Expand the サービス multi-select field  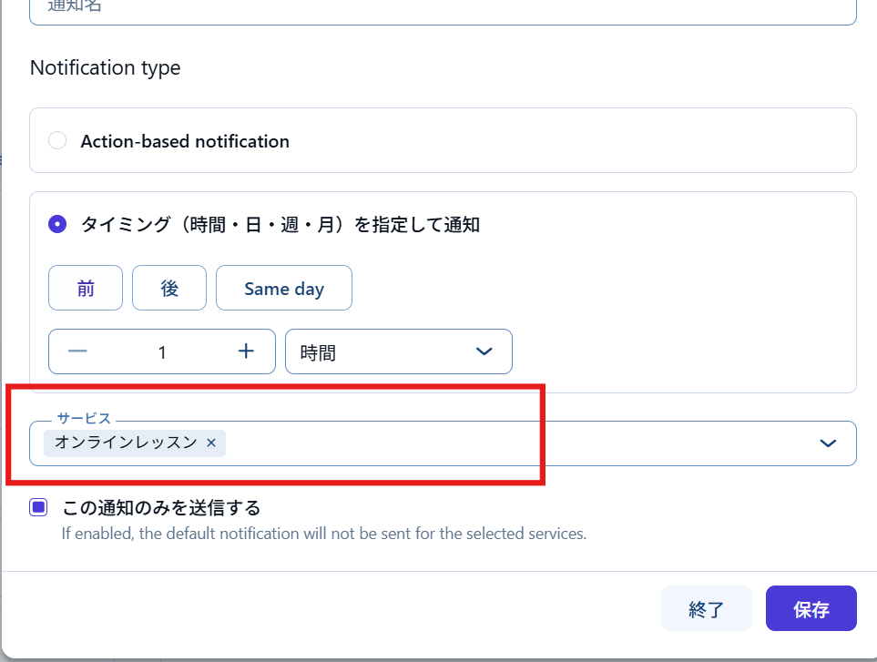[x=519, y=443]
